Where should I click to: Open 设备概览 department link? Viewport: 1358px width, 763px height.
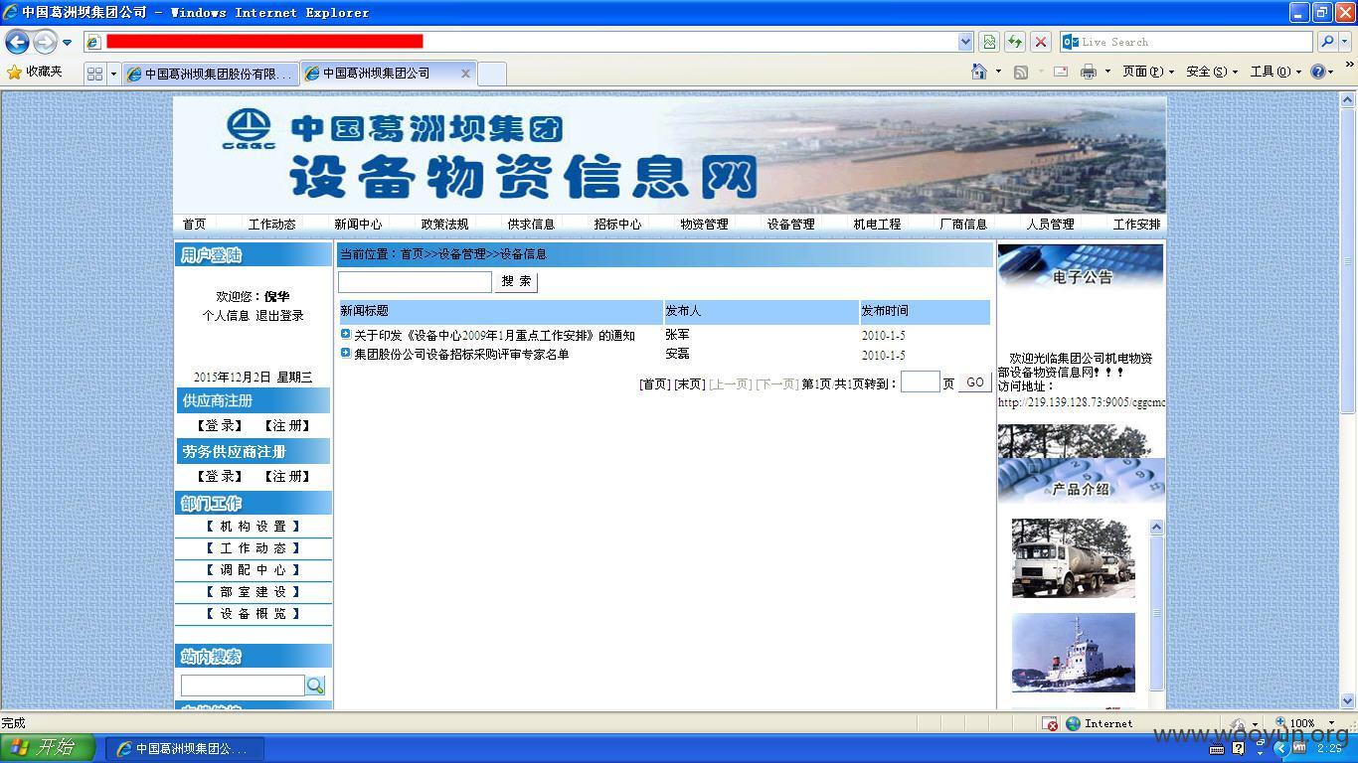tap(254, 614)
